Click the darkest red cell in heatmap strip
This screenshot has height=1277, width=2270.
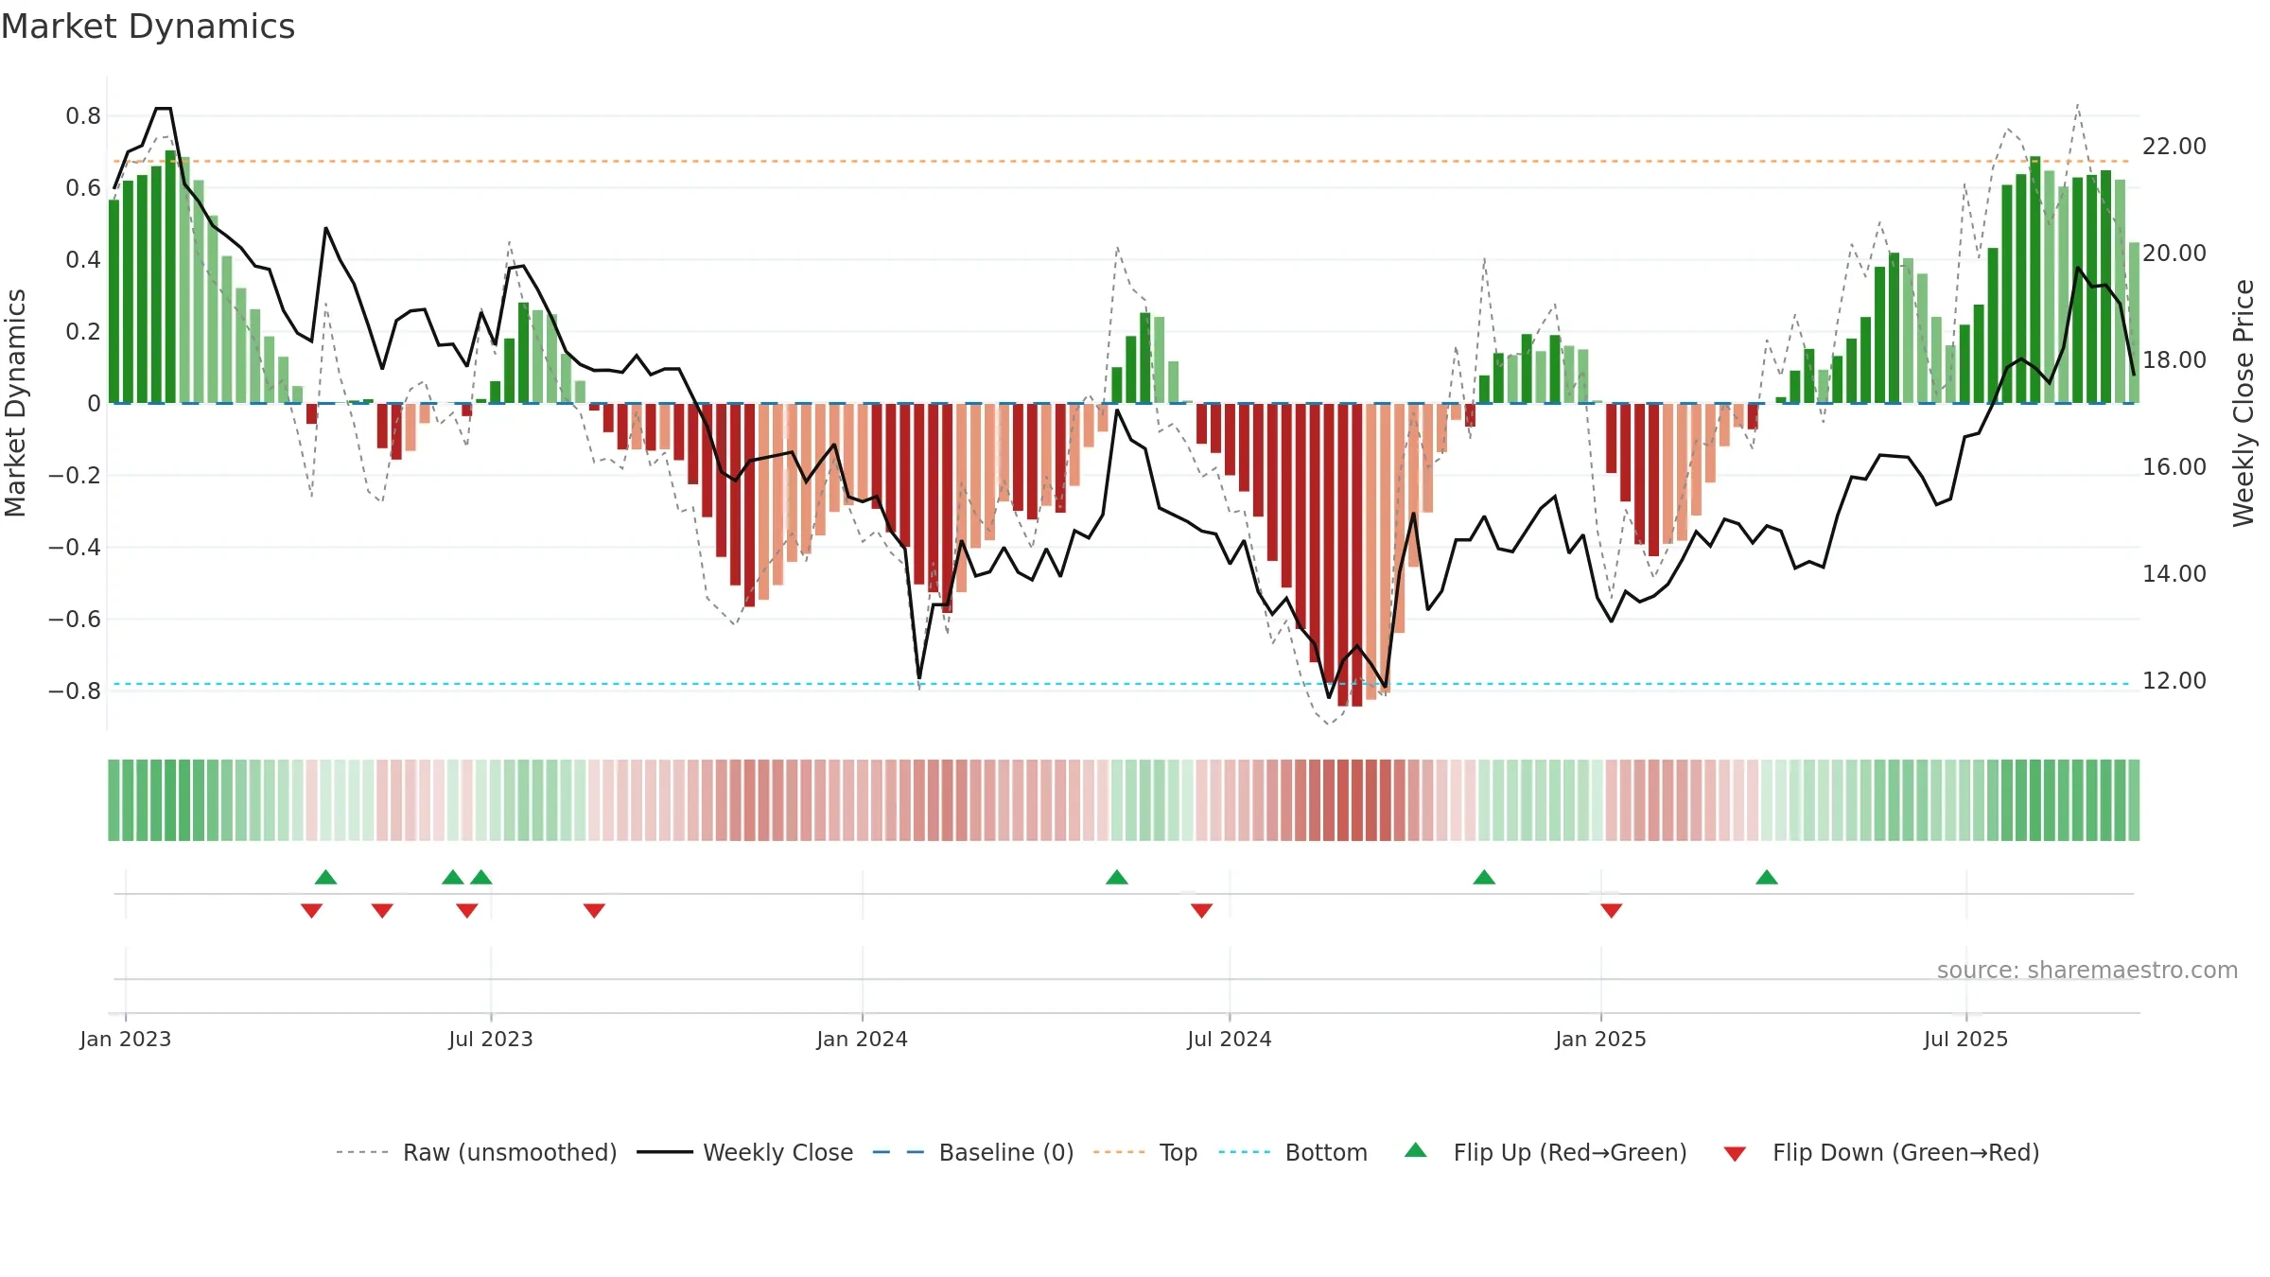tap(1357, 800)
